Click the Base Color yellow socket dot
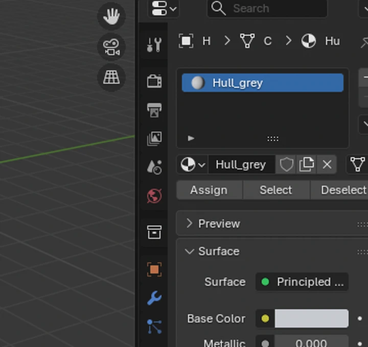This screenshot has width=368, height=347. click(265, 318)
